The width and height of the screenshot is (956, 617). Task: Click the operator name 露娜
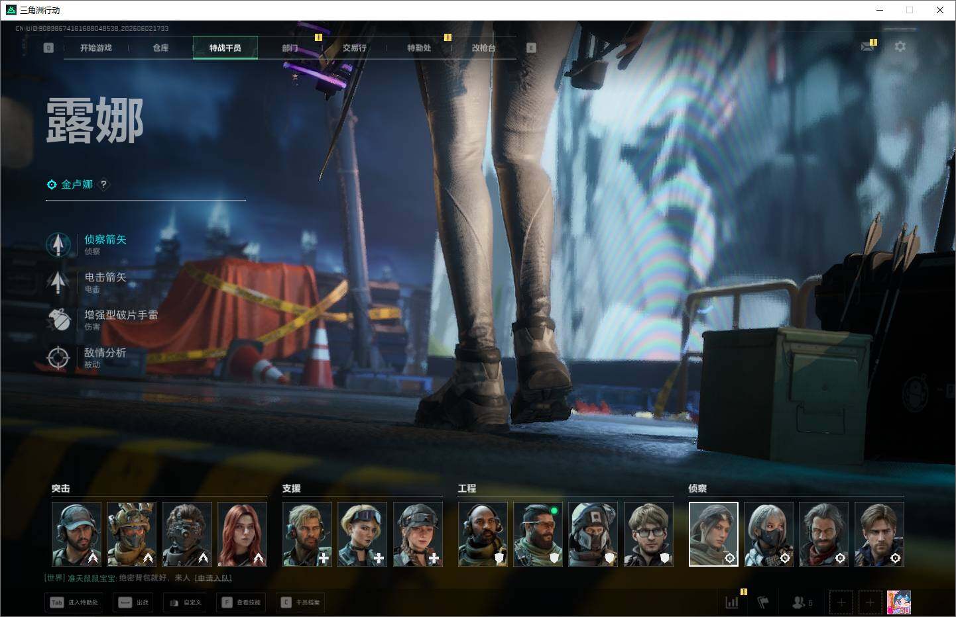tap(95, 120)
